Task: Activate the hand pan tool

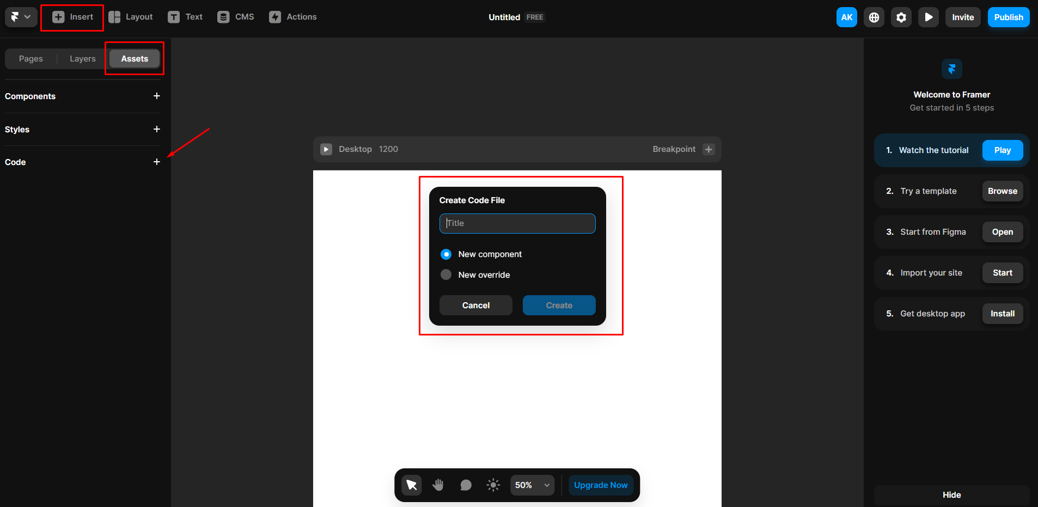Action: [438, 485]
